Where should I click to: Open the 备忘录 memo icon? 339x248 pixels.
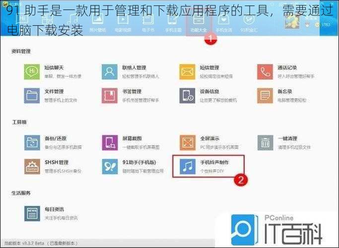coord(265,96)
